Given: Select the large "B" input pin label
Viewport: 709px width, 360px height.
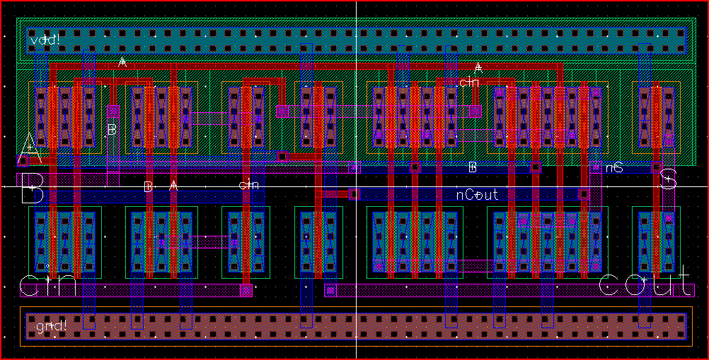Looking at the screenshot, I should [32, 188].
